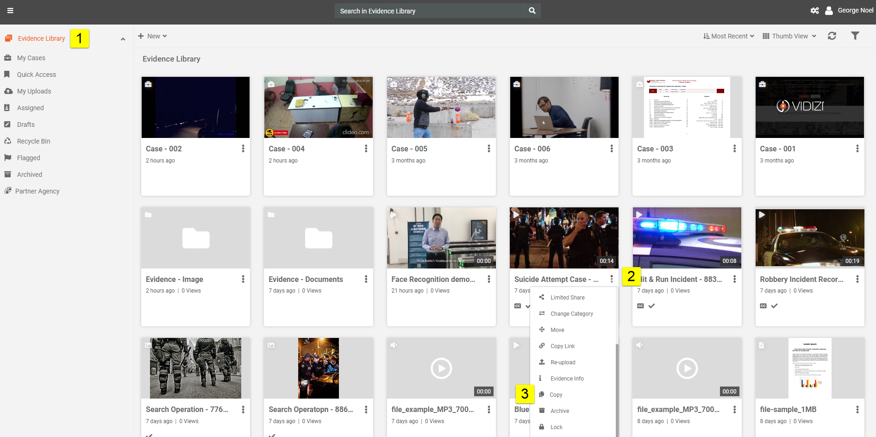The height and width of the screenshot is (437, 876).
Task: Toggle closed captions icon on Robbery Incident card
Action: pyautogui.click(x=763, y=306)
